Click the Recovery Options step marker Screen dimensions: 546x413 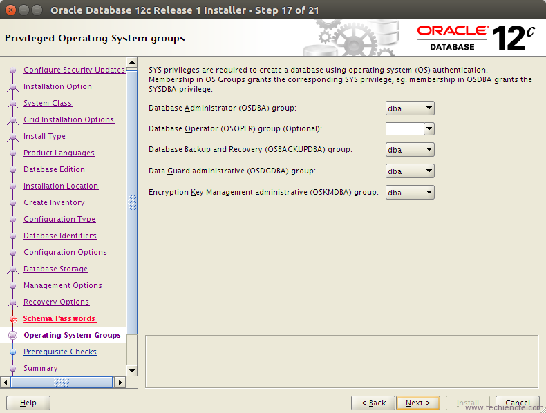tap(13, 302)
